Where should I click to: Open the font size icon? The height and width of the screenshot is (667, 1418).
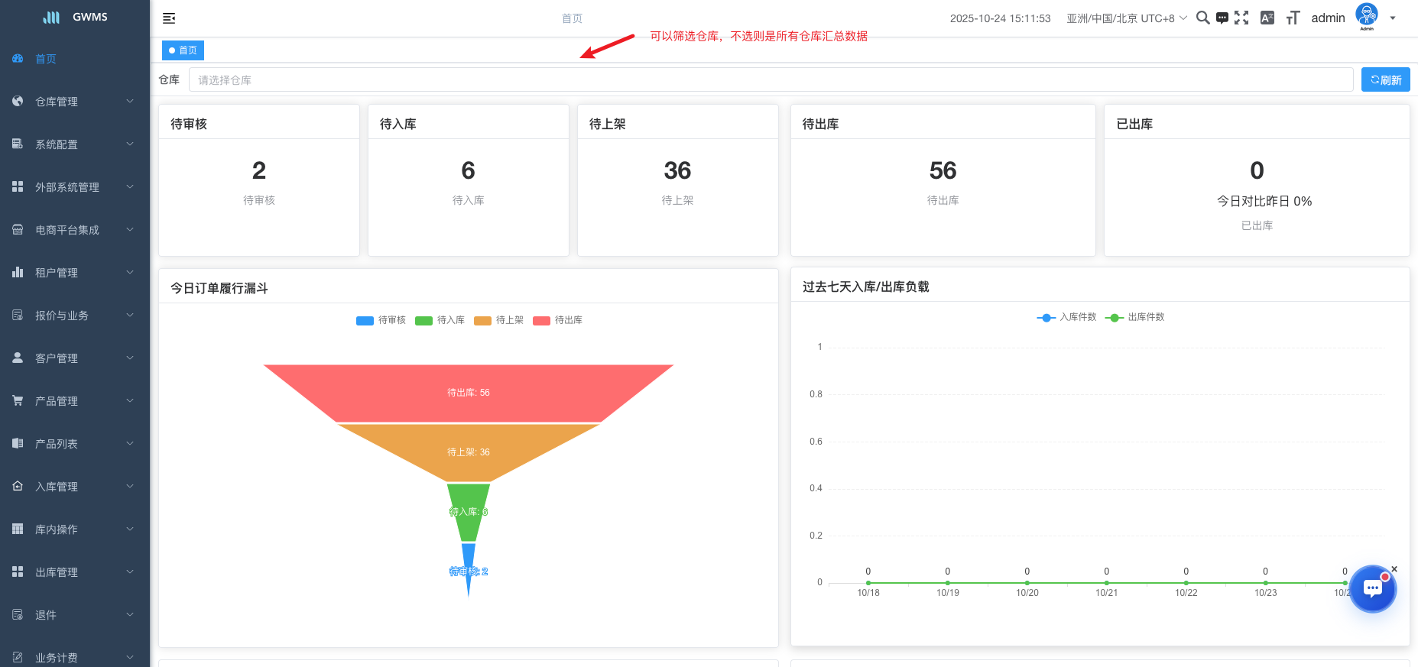[1293, 18]
